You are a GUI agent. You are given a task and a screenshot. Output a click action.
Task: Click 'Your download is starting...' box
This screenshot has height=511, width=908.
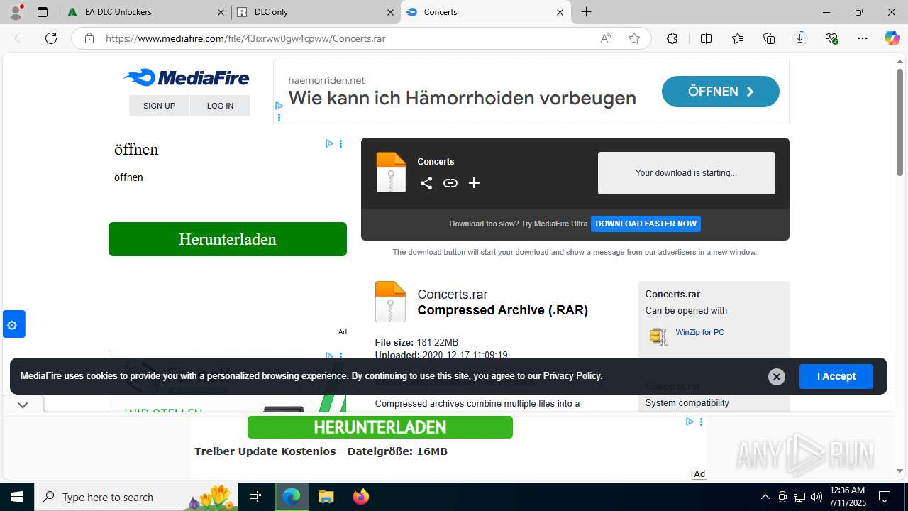pyautogui.click(x=686, y=173)
